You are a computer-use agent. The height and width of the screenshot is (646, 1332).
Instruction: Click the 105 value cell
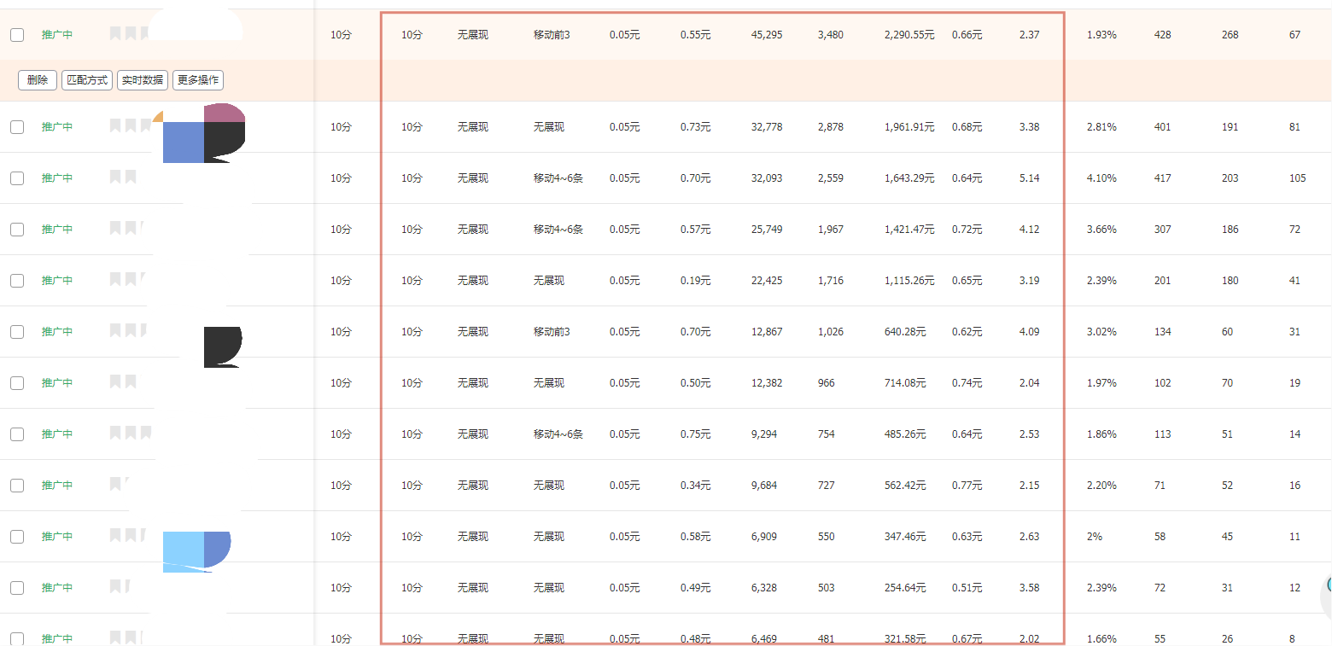[1298, 178]
